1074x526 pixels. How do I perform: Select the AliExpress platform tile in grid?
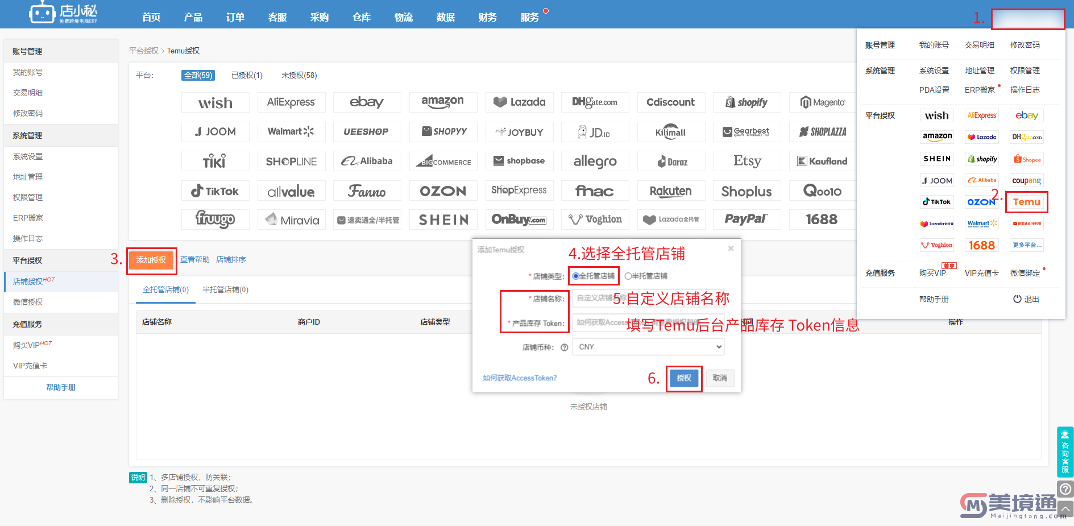pyautogui.click(x=291, y=102)
